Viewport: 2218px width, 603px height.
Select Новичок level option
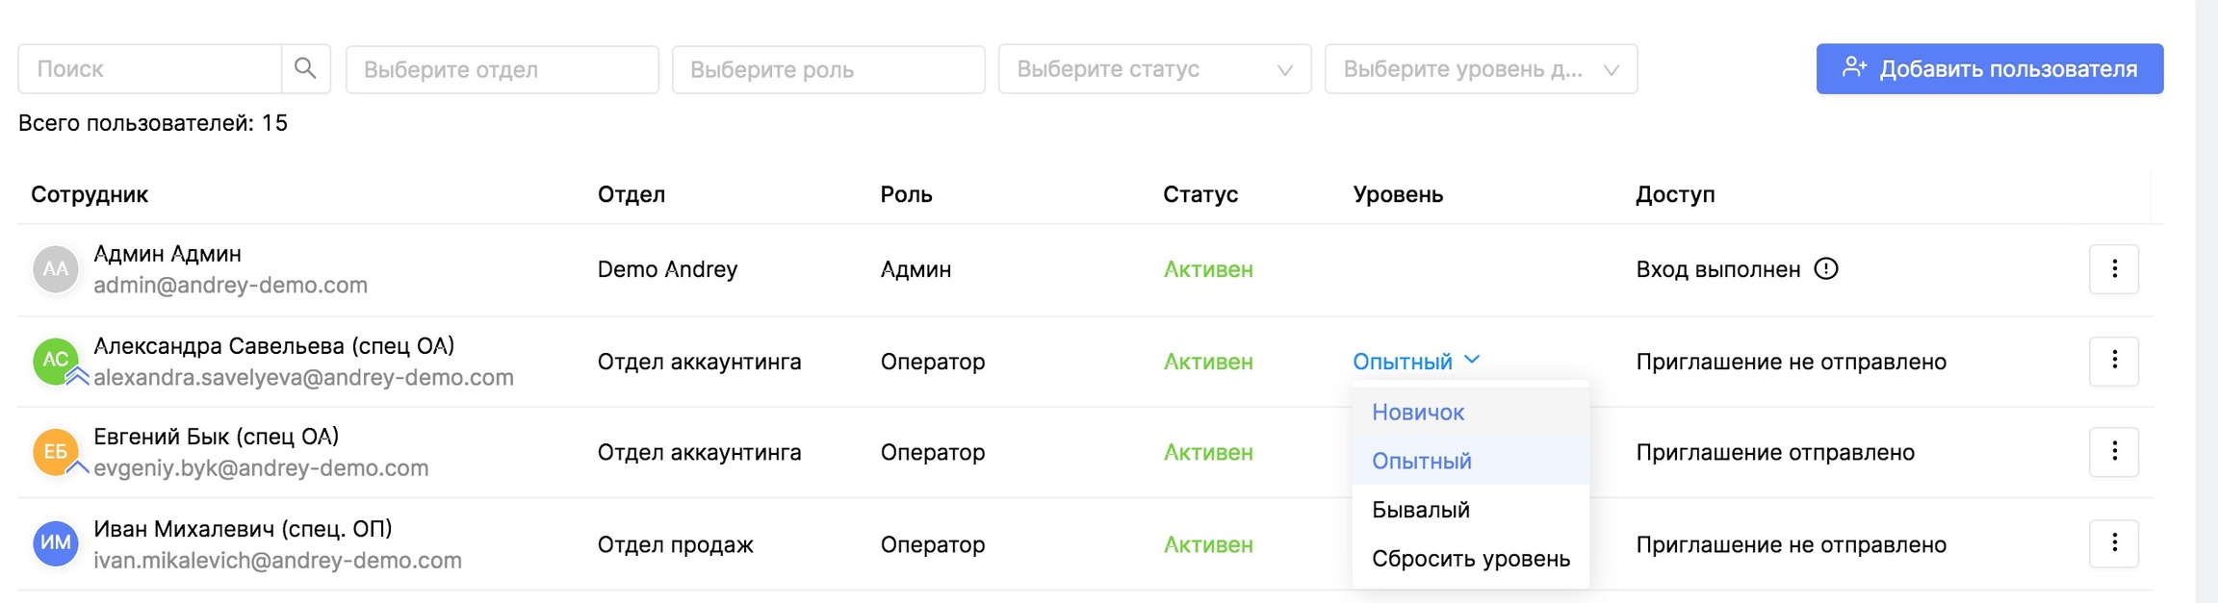pos(1418,412)
